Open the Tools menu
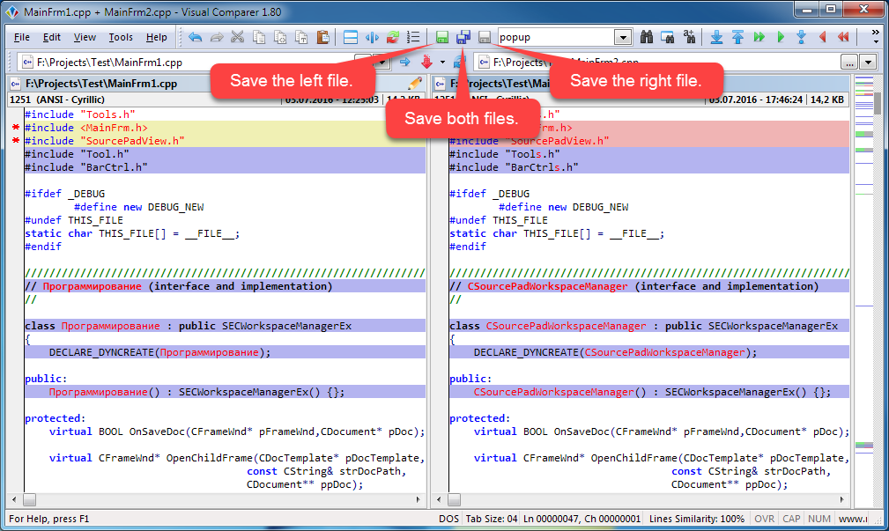Viewport: 889px width, 531px height. tap(121, 38)
